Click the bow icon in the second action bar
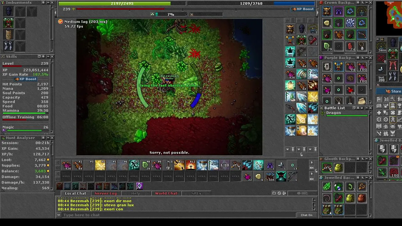The width and height of the screenshot is (402, 226). tap(292, 176)
